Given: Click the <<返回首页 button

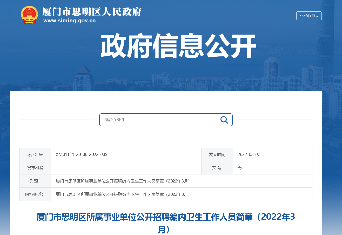Looking at the screenshot, I should click(x=309, y=16).
